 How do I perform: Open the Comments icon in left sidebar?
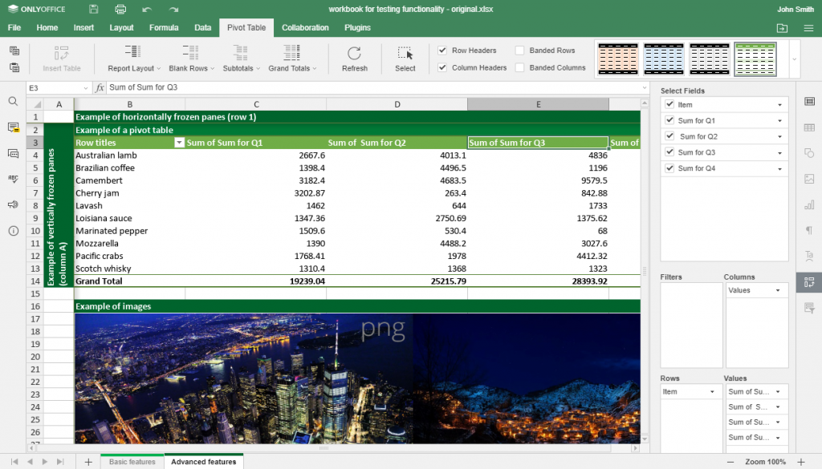coord(13,127)
